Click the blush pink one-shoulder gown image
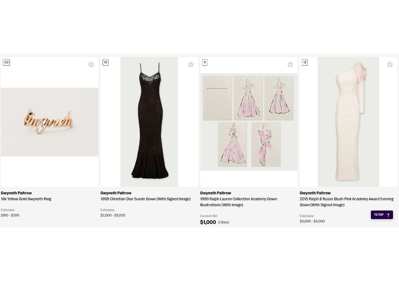 tap(348, 122)
